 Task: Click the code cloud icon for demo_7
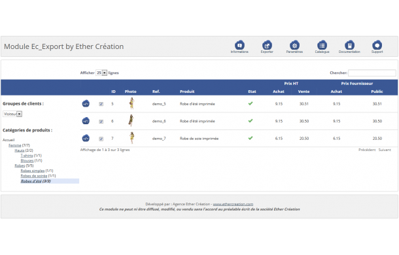pyautogui.click(x=86, y=138)
